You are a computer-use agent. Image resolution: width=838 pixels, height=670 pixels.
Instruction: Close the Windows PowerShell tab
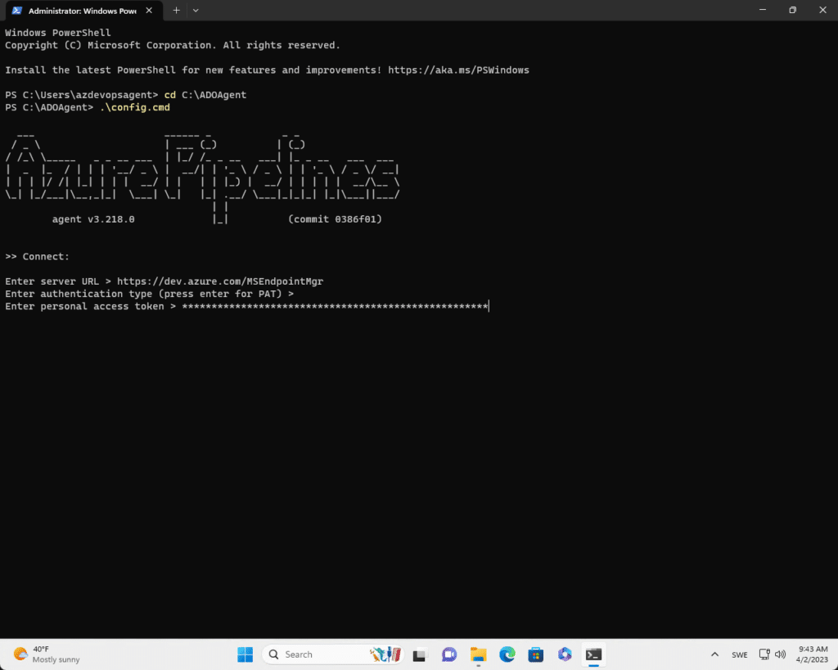click(149, 11)
